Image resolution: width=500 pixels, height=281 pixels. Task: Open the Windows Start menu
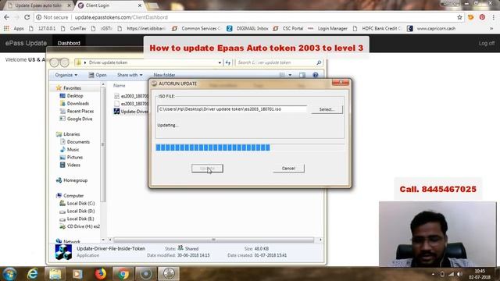(x=9, y=274)
